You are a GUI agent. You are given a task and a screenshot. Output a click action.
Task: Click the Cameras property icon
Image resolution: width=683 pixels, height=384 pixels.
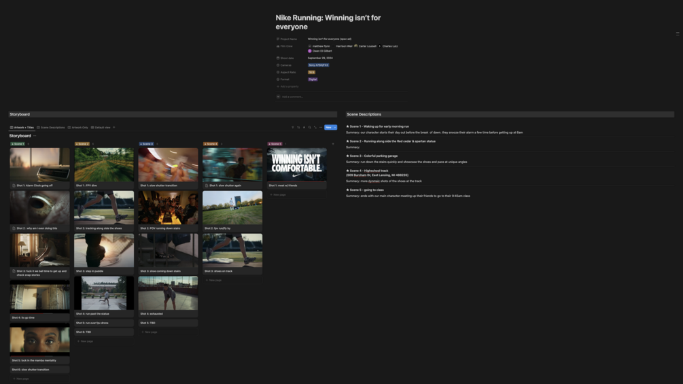(278, 65)
